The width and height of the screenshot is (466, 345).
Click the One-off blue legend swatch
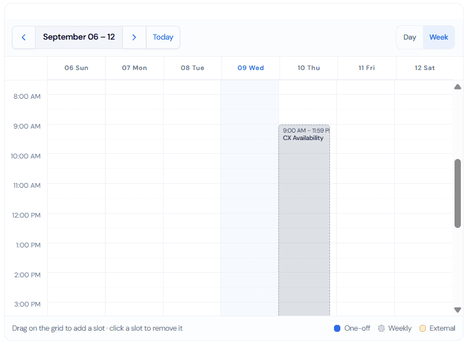tap(337, 328)
